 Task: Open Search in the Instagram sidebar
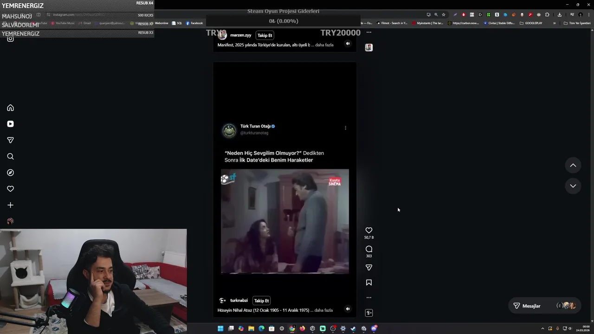10,156
